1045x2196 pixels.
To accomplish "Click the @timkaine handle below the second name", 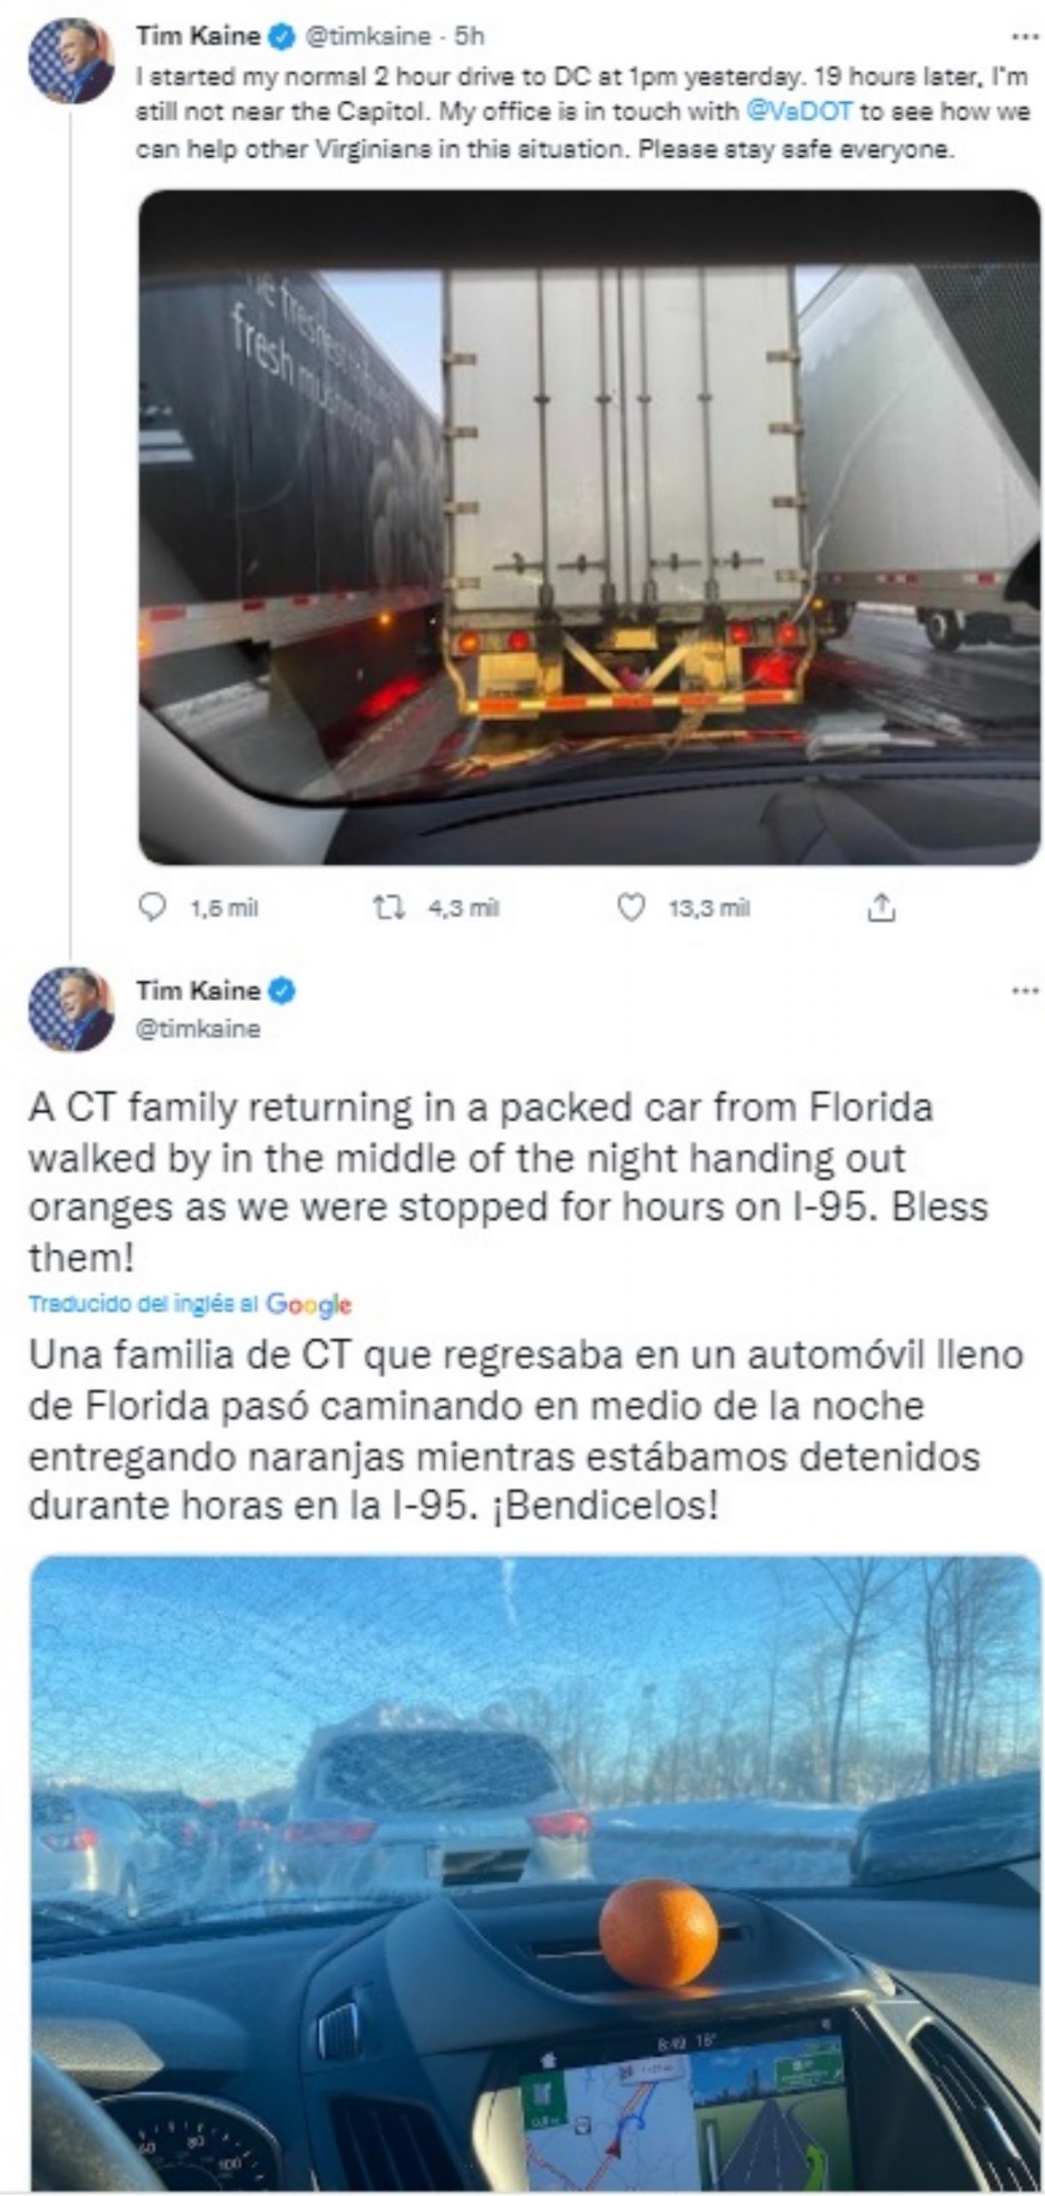I will [198, 1028].
